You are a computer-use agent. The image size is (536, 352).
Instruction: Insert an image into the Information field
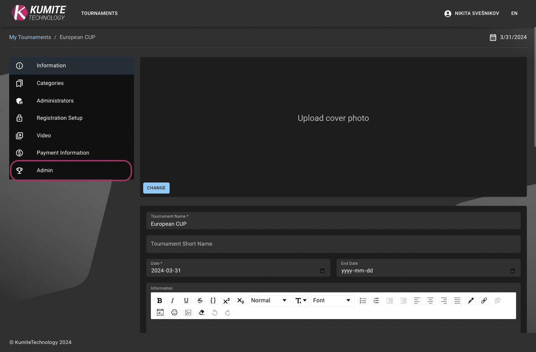[188, 312]
